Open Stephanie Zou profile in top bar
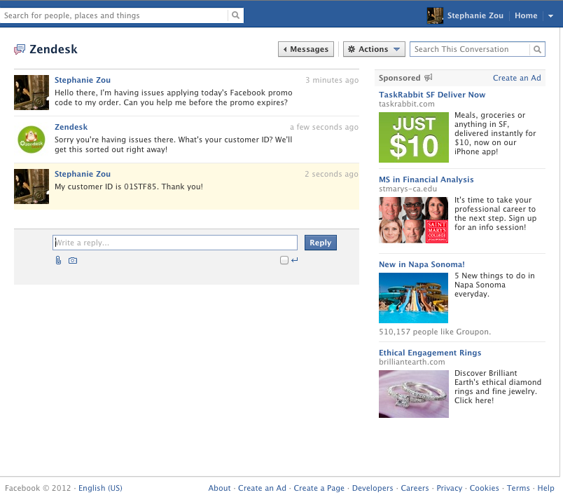 click(x=475, y=15)
